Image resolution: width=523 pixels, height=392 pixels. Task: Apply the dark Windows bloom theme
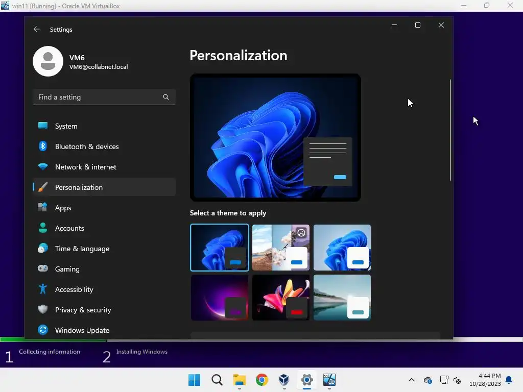(x=220, y=248)
